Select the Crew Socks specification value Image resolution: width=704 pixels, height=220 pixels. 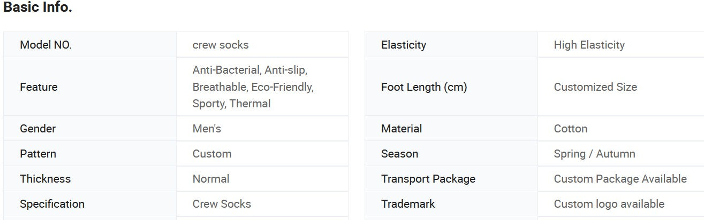pyautogui.click(x=222, y=204)
